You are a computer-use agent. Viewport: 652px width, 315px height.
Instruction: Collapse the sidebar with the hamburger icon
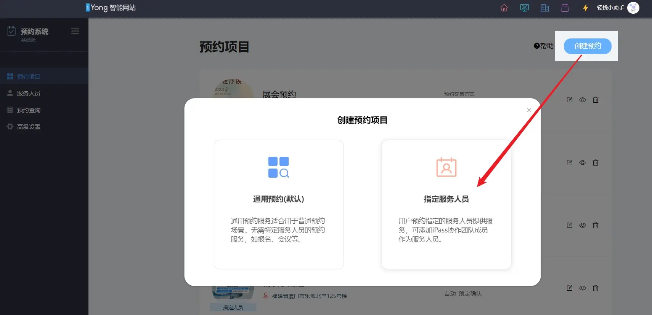pos(75,31)
